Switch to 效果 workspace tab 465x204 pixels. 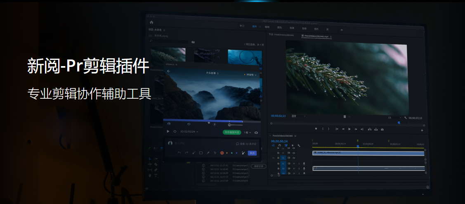tap(292, 28)
